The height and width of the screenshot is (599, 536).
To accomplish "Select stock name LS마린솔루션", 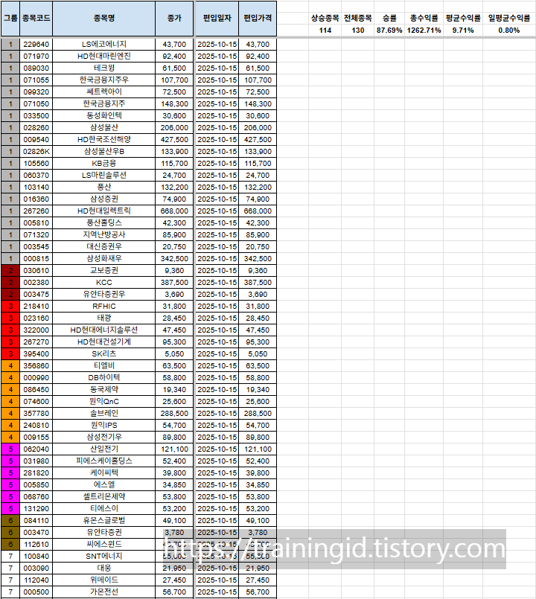I will coord(104,175).
